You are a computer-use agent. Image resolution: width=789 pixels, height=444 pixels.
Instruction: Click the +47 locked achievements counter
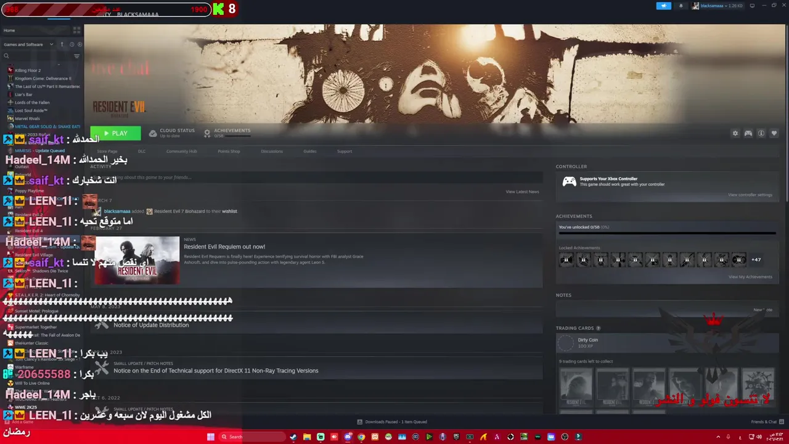(x=756, y=260)
